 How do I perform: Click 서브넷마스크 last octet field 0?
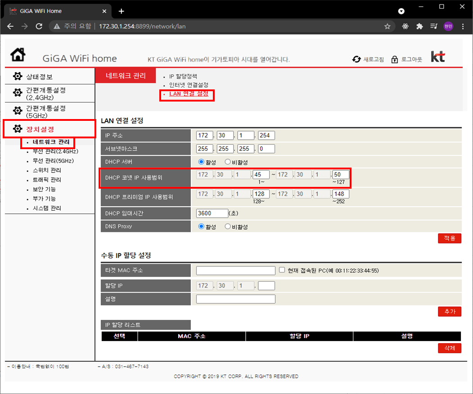pyautogui.click(x=266, y=149)
